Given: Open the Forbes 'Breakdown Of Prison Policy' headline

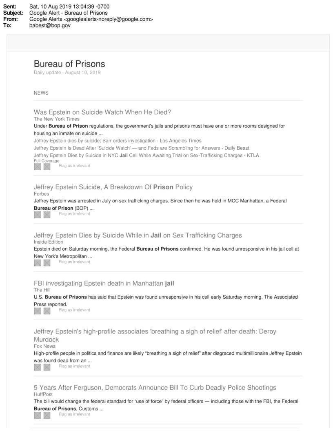Looking at the screenshot, I should (x=113, y=187).
